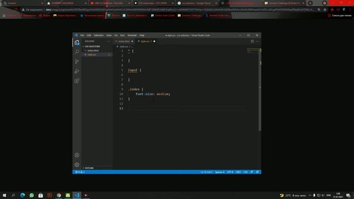354x199 pixels.
Task: Click the Ln 13, Col 1 status item
Action: pyautogui.click(x=206, y=172)
